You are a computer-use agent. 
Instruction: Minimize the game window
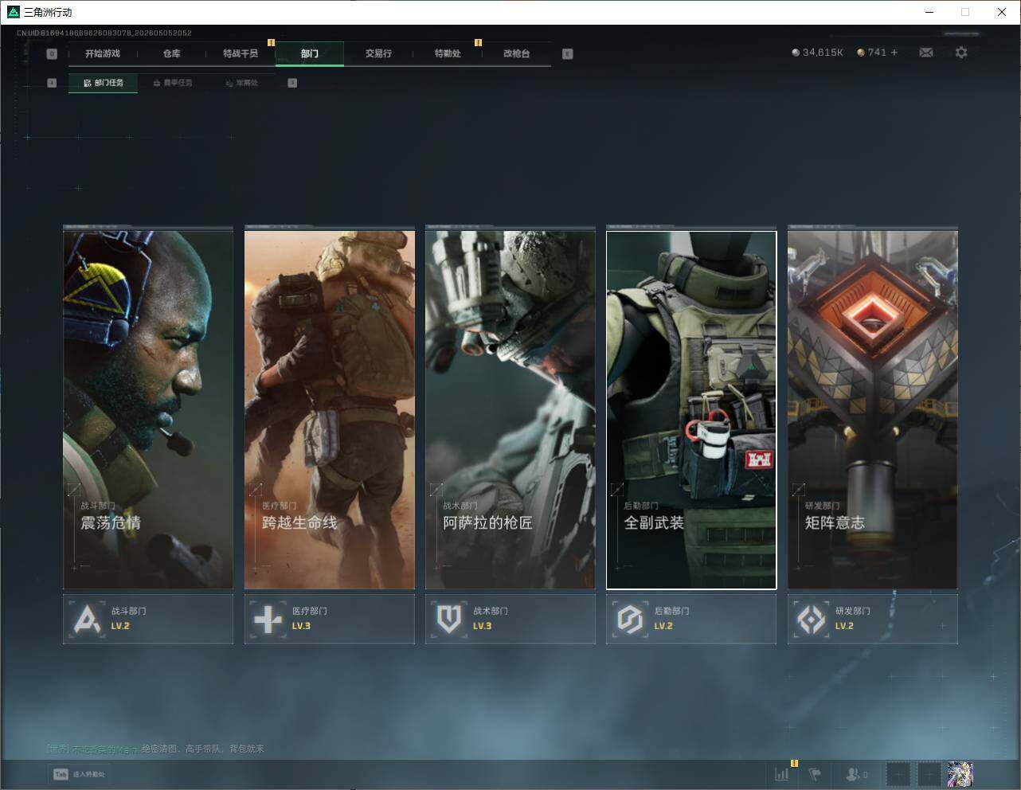click(930, 12)
